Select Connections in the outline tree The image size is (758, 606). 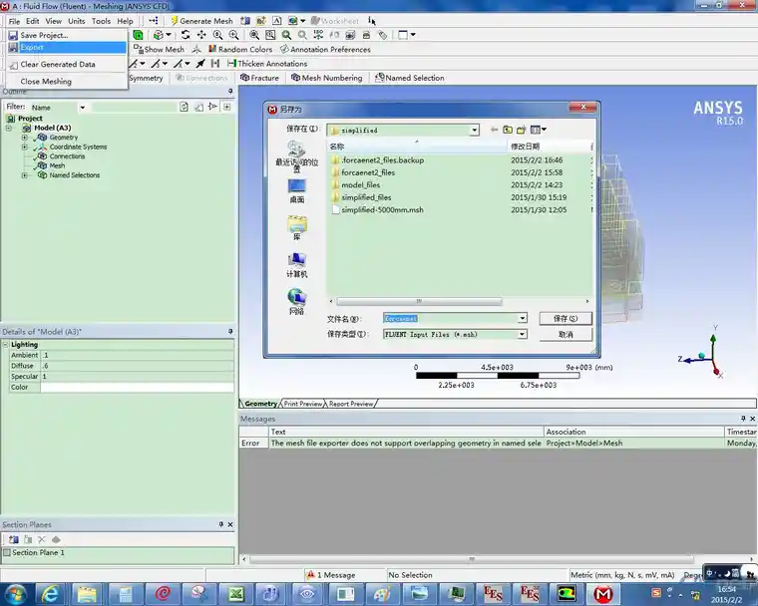coord(67,156)
